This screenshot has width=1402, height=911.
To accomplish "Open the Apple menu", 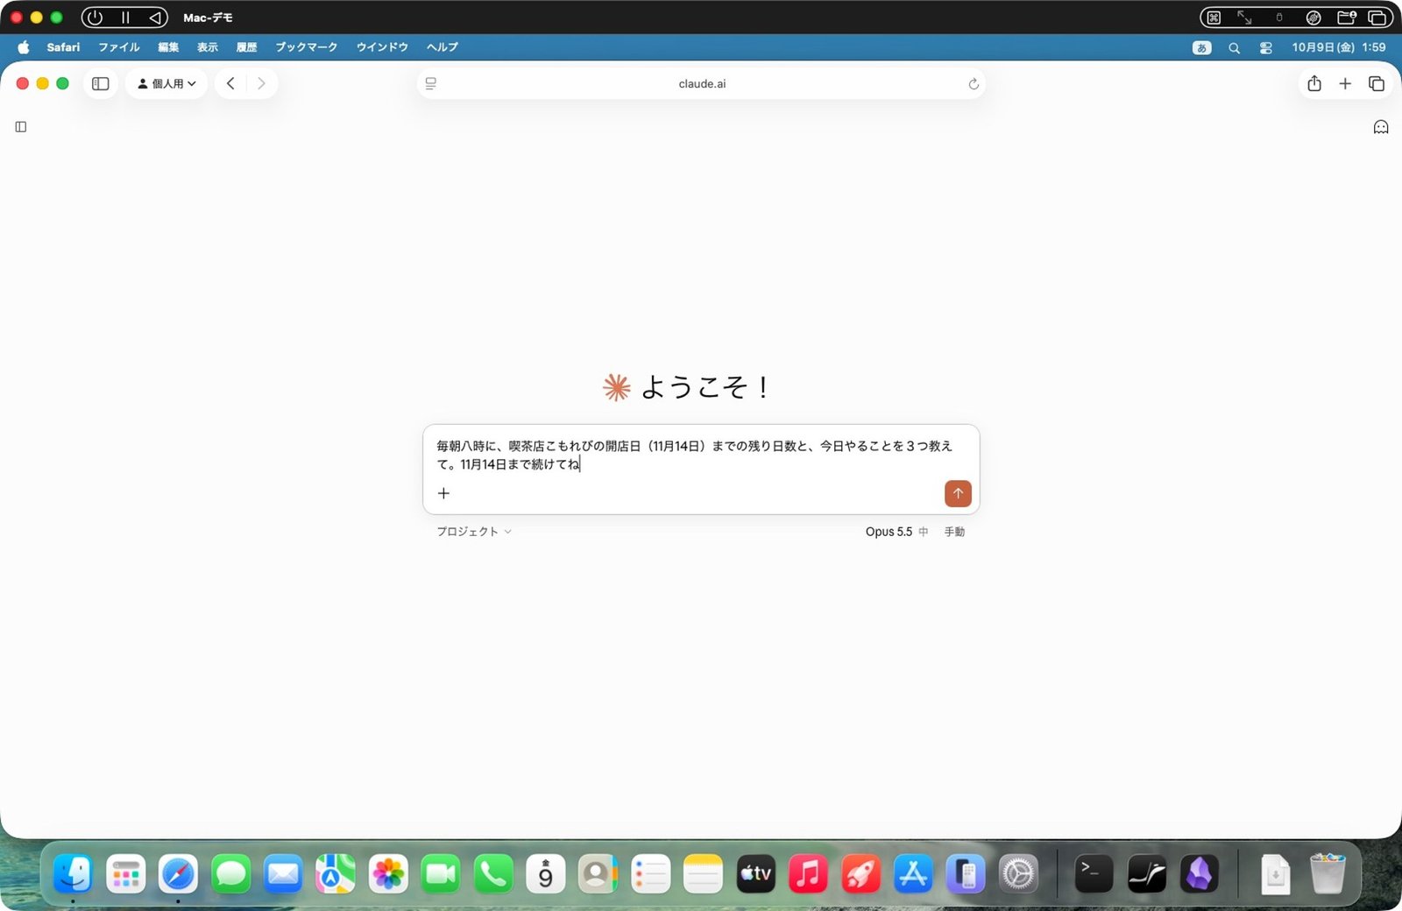I will click(x=24, y=47).
